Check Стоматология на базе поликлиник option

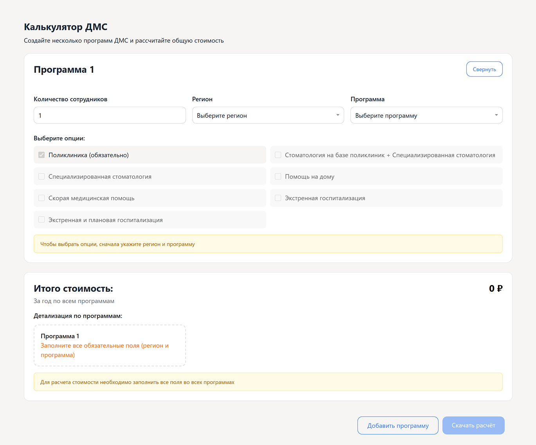pos(278,155)
